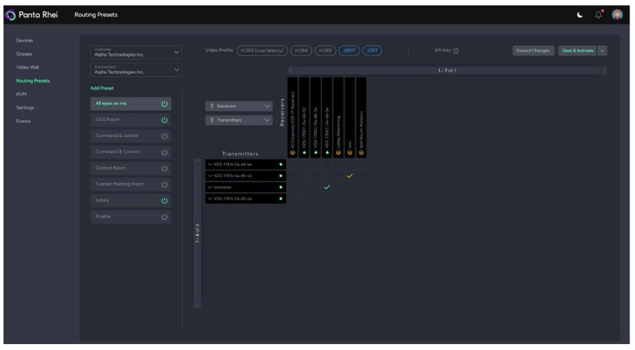This screenshot has height=350, width=635.
Task: Uncheck the green routing checkmark for sssssssss
Action: coord(327,187)
